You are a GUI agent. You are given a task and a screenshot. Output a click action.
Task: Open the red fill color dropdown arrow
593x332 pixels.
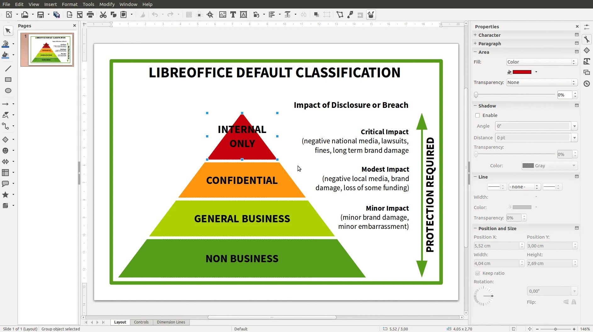[x=536, y=72]
